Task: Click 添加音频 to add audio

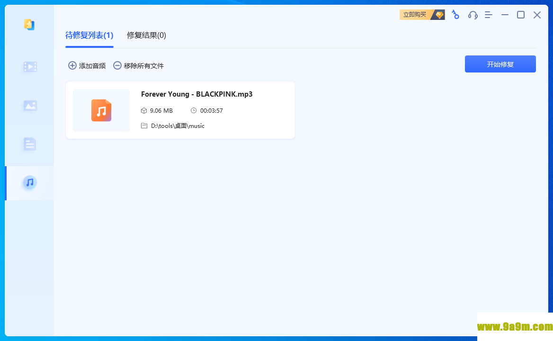Action: [x=87, y=65]
